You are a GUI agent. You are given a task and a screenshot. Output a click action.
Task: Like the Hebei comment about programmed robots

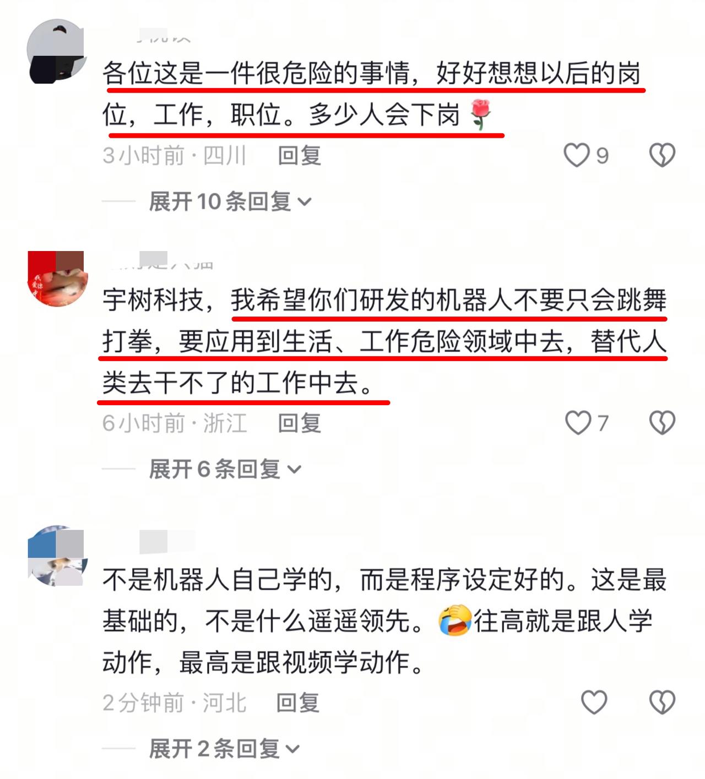pos(594,702)
